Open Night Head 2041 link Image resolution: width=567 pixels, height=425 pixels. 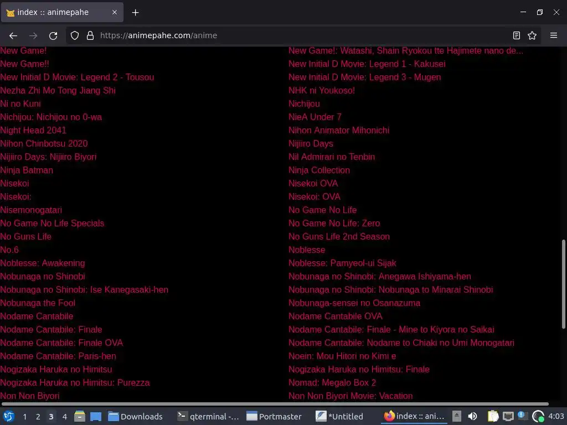[x=33, y=131]
